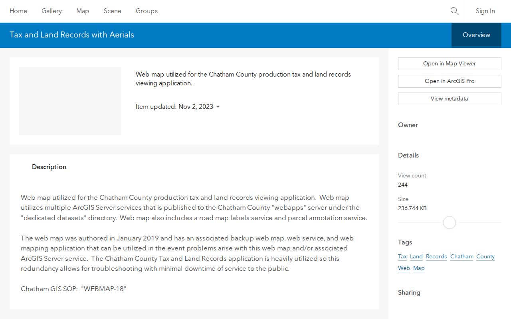Click the Map tag link
Viewport: 511px width, 319px height.
pos(419,268)
